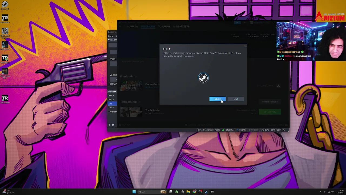
Task: Open Resident Evil Requiem desktop icon
Action: [5, 33]
